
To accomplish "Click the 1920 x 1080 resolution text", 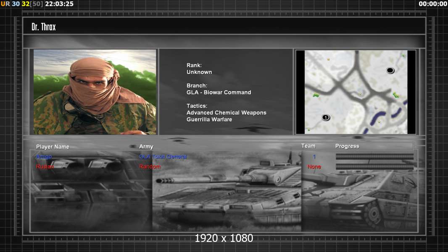I will click(x=224, y=238).
